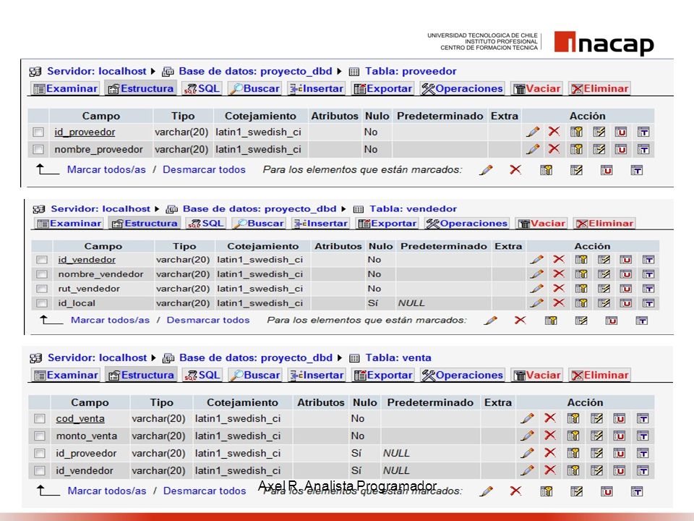The width and height of the screenshot is (694, 521).
Task: Click fulltext icon for nombre_proveedor row
Action: tap(643, 149)
